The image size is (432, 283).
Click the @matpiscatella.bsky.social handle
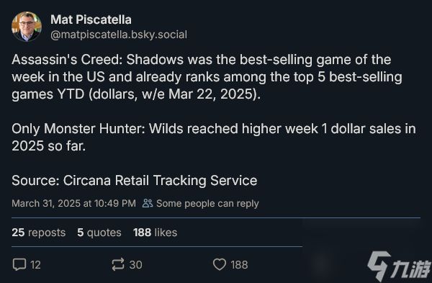119,35
